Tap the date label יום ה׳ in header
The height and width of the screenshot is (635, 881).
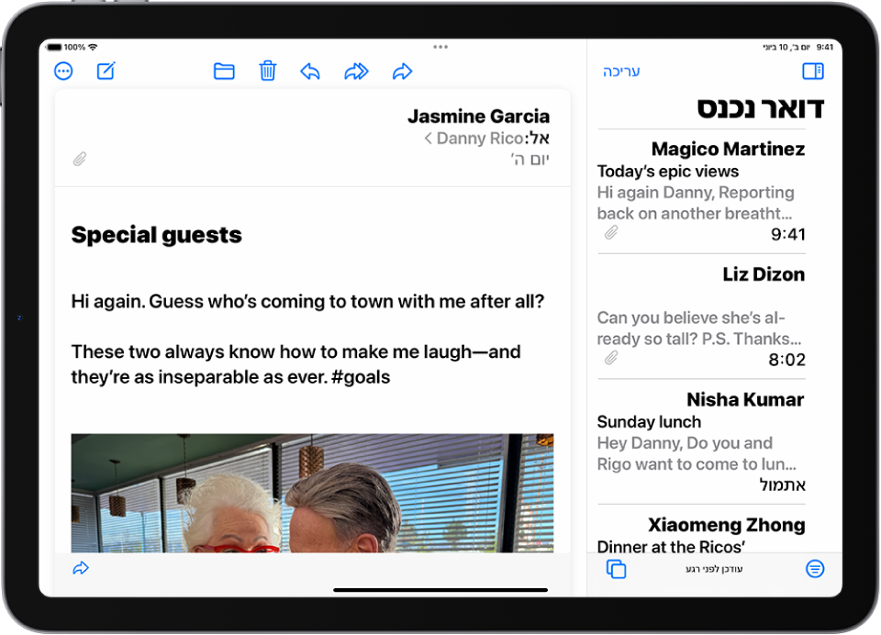(x=530, y=160)
